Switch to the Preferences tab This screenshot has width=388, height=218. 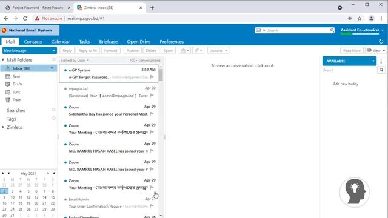click(172, 42)
